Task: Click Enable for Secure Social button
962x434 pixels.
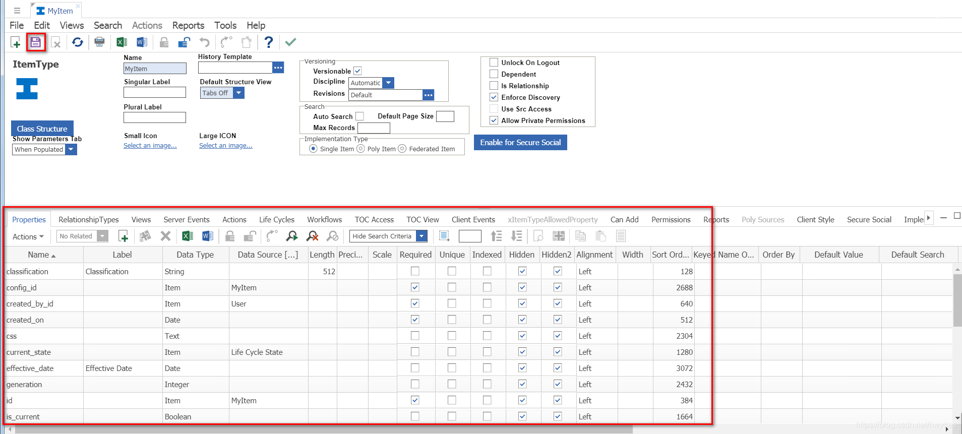Action: pyautogui.click(x=520, y=143)
